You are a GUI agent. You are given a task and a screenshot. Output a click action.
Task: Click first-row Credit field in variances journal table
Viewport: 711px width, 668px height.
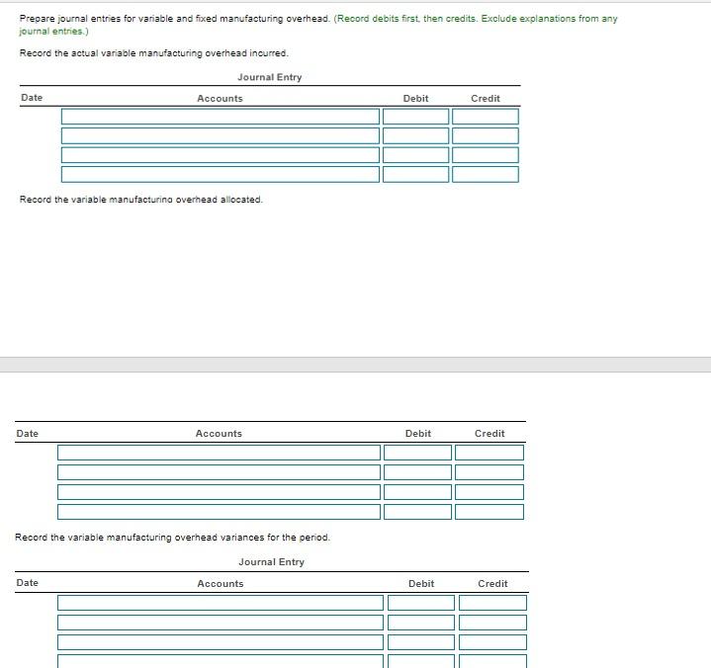click(x=492, y=603)
